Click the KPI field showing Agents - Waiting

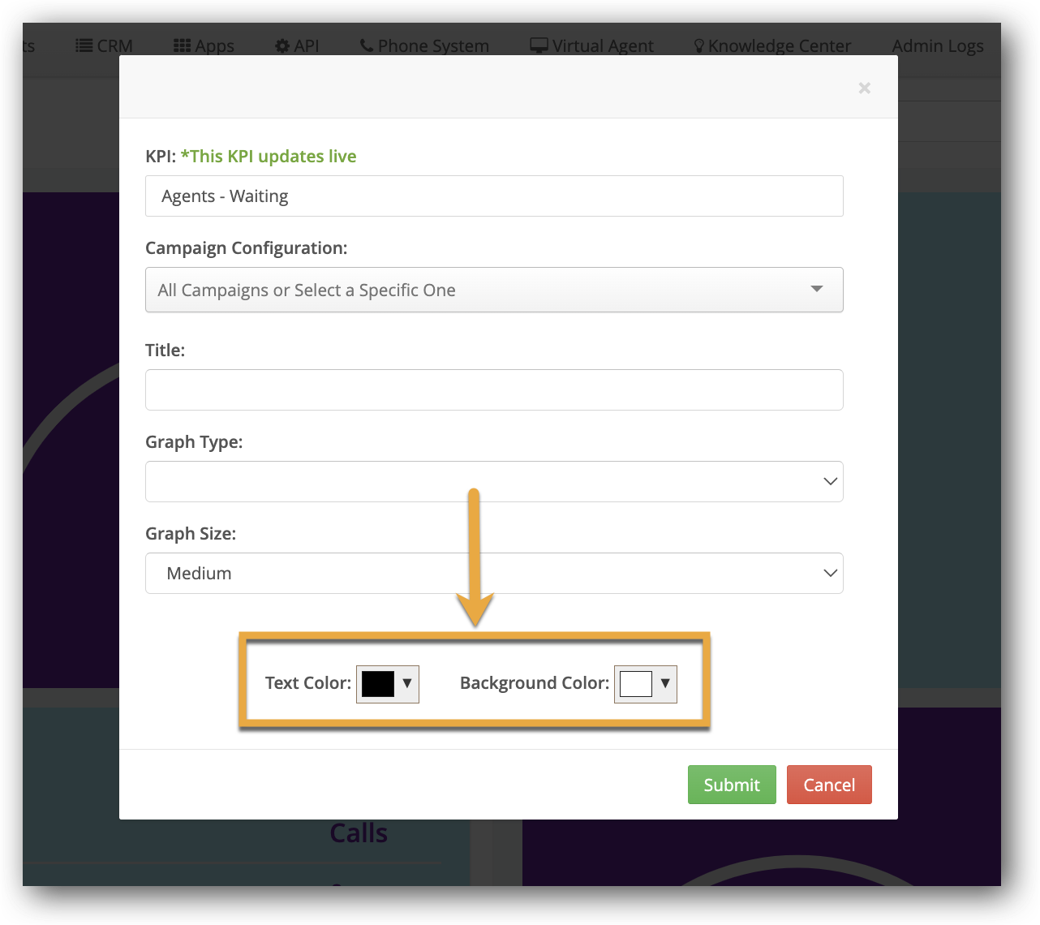[494, 196]
